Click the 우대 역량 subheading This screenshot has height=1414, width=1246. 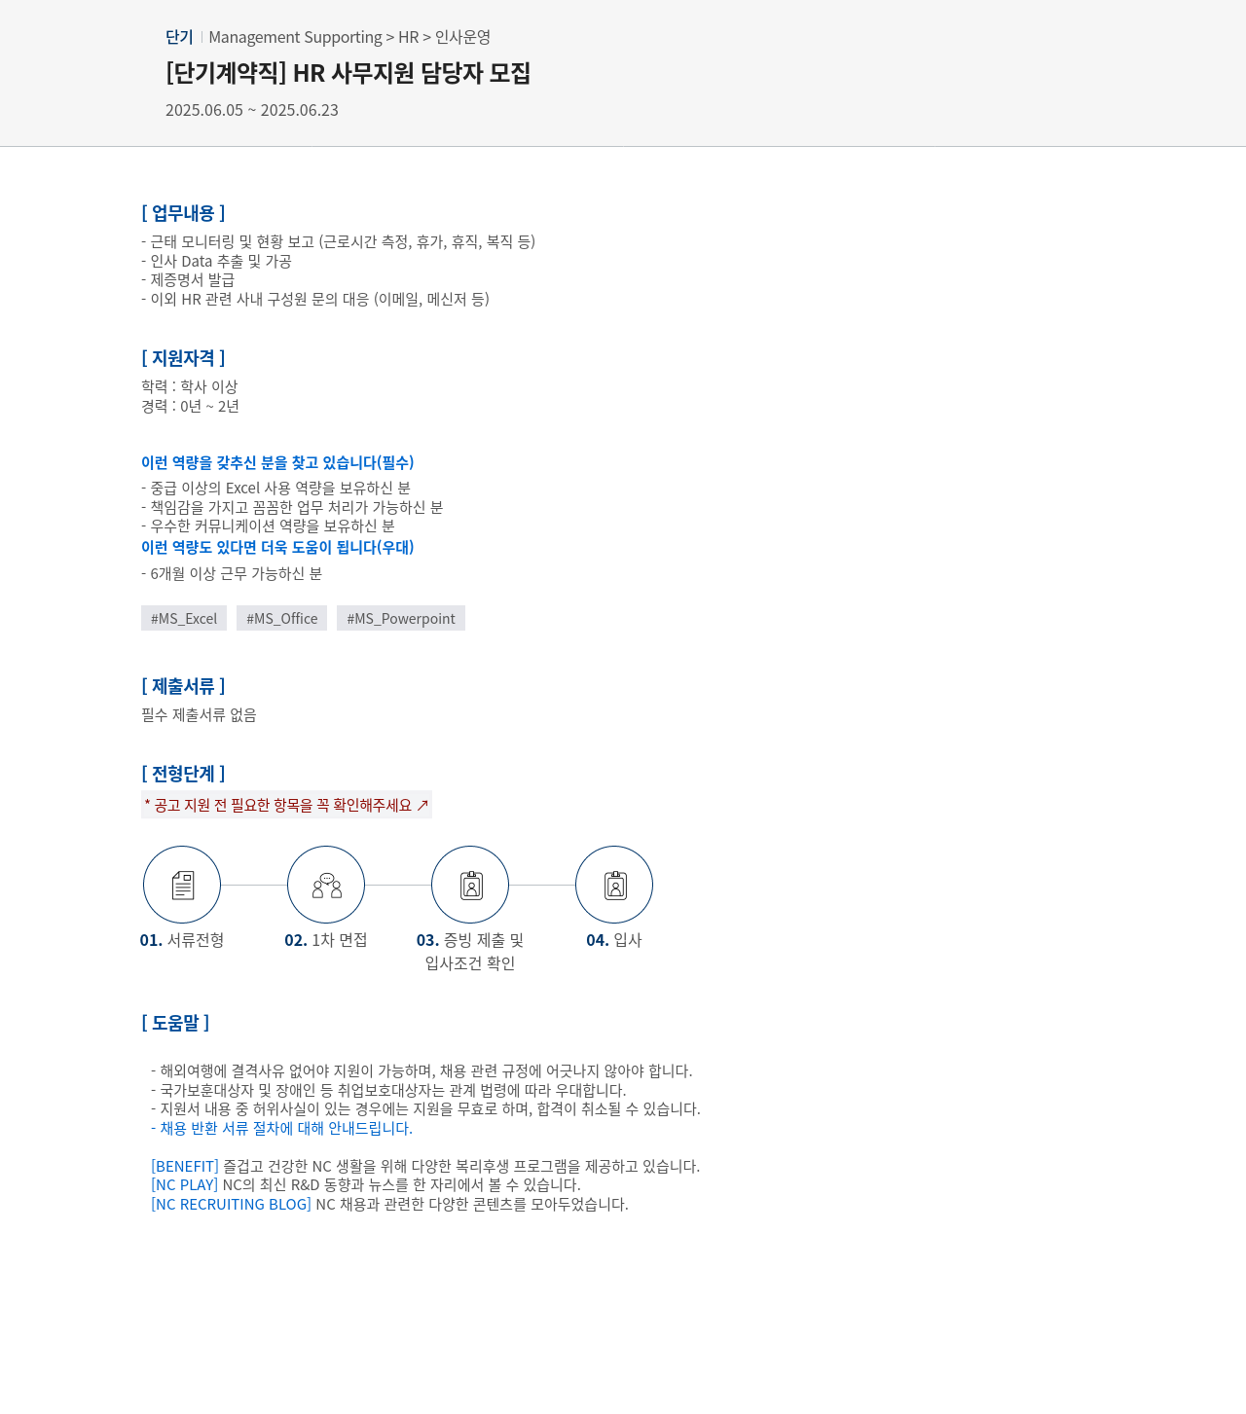[x=277, y=547]
